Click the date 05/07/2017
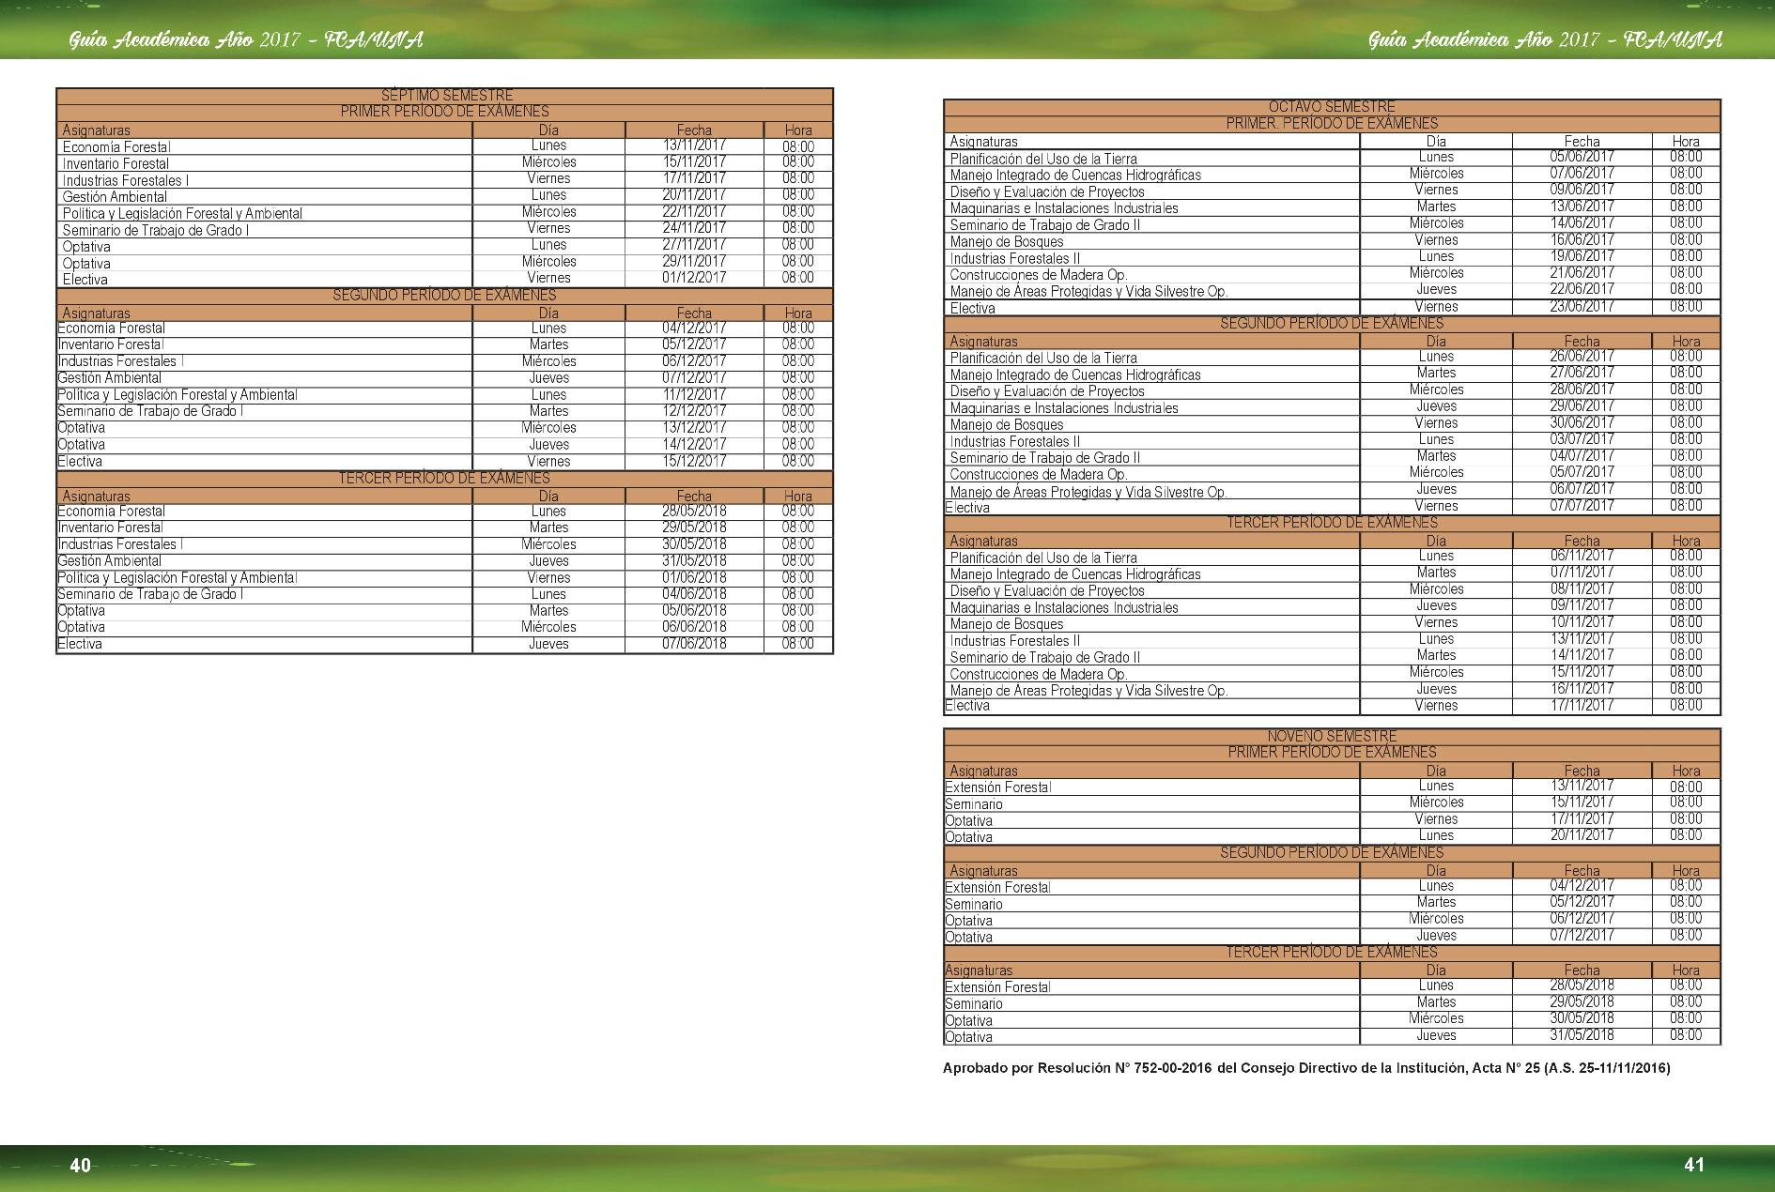The image size is (1775, 1192). click(x=1582, y=472)
